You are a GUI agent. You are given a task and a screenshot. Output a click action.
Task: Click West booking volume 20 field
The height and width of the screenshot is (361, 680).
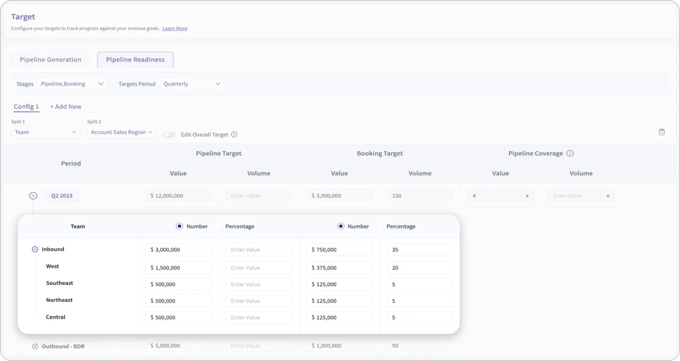(420, 267)
